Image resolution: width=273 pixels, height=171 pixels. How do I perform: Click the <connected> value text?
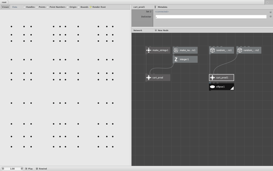point(162,12)
